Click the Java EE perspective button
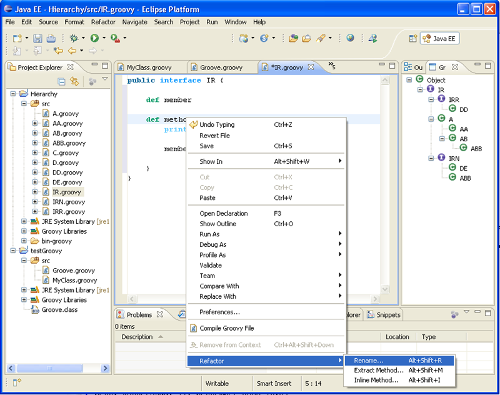The height and width of the screenshot is (395, 500). point(440,38)
